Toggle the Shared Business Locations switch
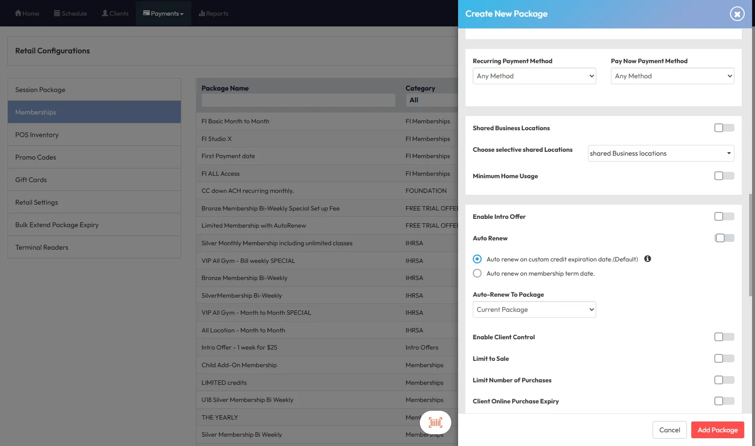This screenshot has width=755, height=446. [x=724, y=128]
